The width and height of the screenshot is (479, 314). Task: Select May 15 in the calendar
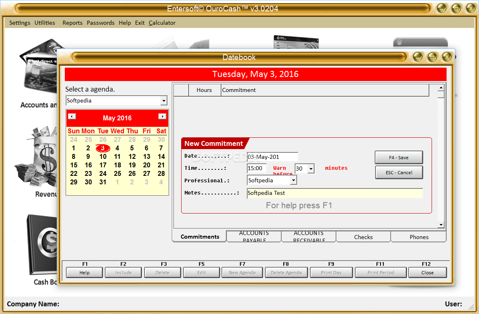(x=74, y=165)
